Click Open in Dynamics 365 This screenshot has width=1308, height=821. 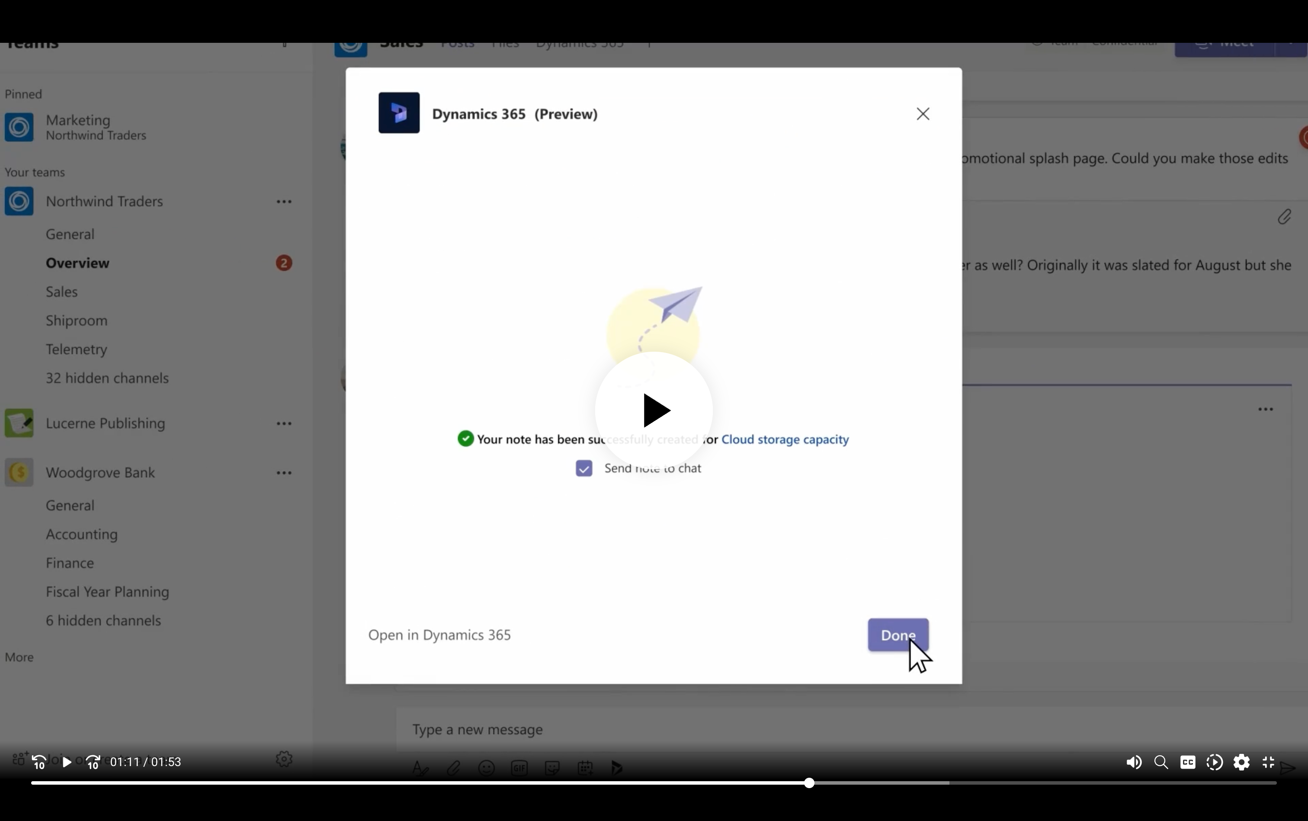point(439,635)
